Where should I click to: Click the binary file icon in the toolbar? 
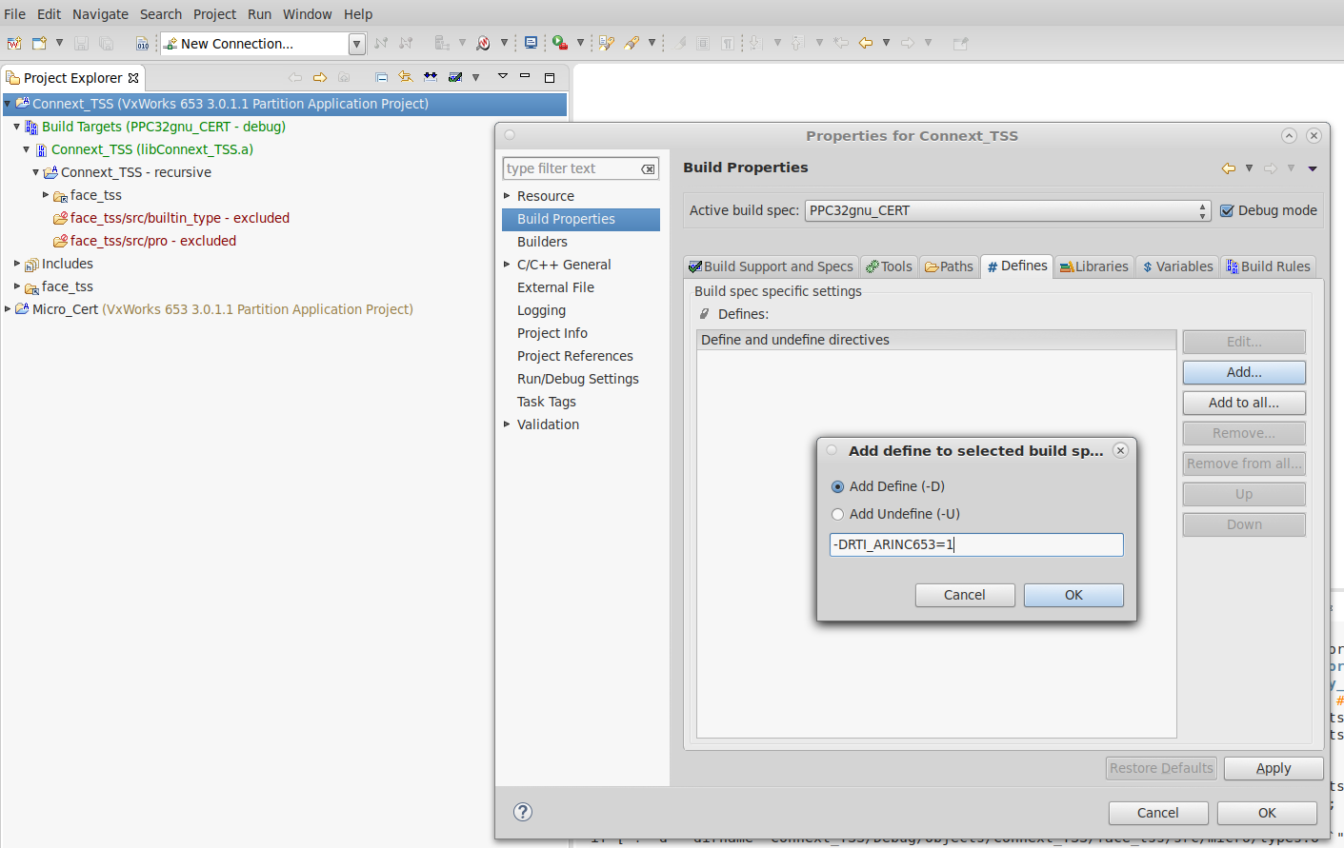[x=142, y=43]
